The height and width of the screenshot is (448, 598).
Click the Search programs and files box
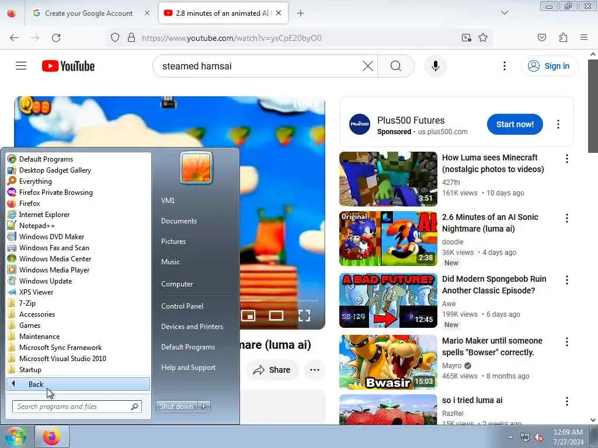tap(77, 407)
